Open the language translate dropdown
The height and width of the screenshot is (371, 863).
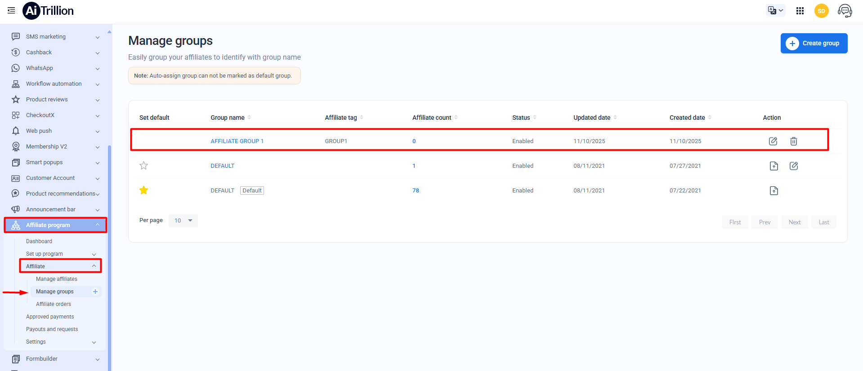pos(775,10)
